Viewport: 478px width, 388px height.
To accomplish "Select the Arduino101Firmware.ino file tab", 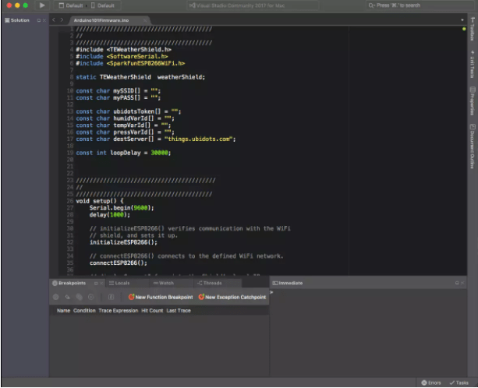I will point(100,19).
